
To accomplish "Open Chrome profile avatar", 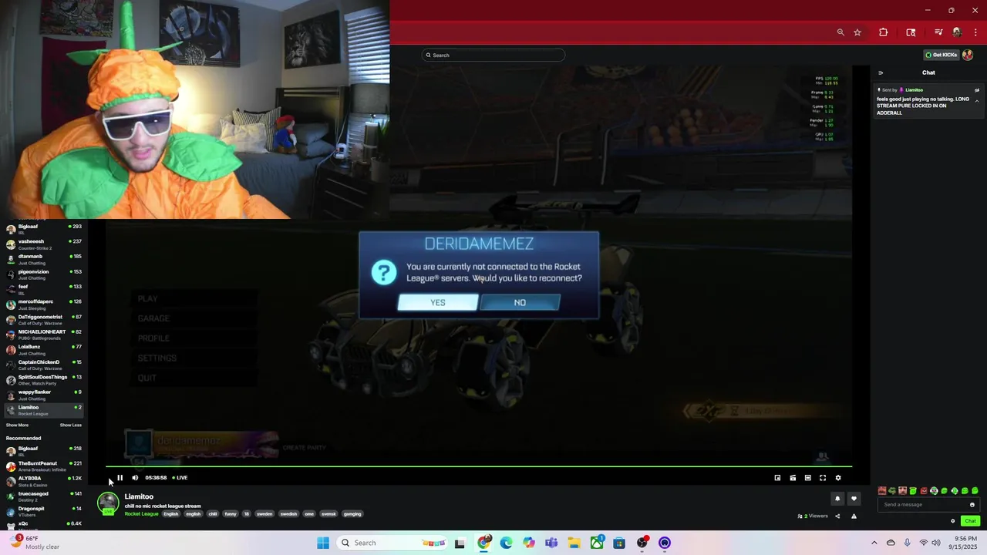I will (957, 32).
